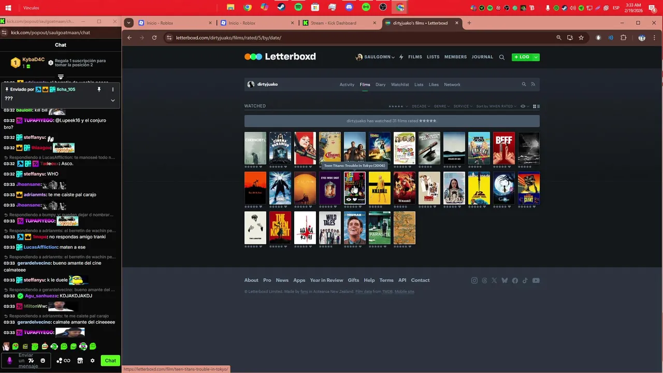This screenshot has width=663, height=373.
Task: Open the Chernobyl poster
Action: point(255,148)
